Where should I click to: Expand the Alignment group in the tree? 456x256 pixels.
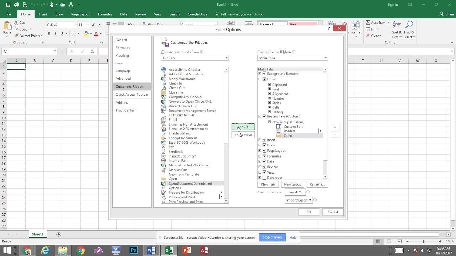pos(269,94)
